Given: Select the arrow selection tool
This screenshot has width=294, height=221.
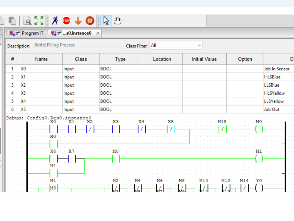Looking at the screenshot, I should (x=106, y=21).
